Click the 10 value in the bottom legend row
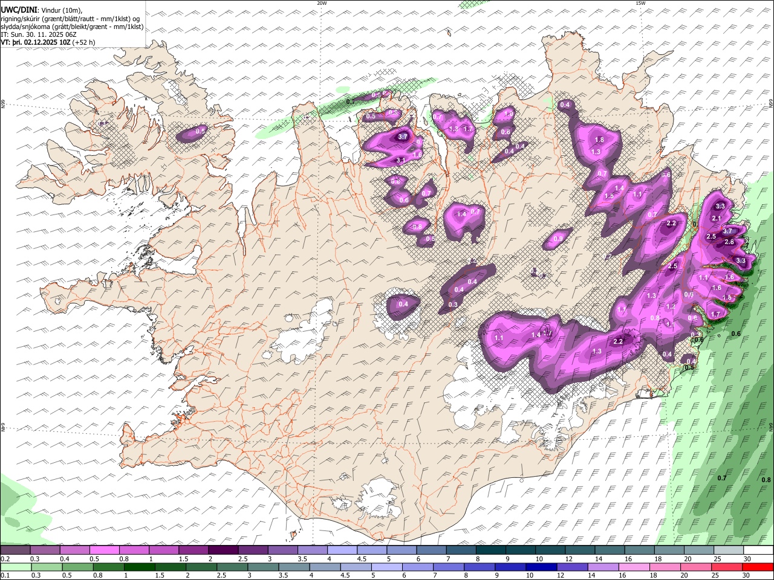The height and width of the screenshot is (580, 774). point(530,575)
